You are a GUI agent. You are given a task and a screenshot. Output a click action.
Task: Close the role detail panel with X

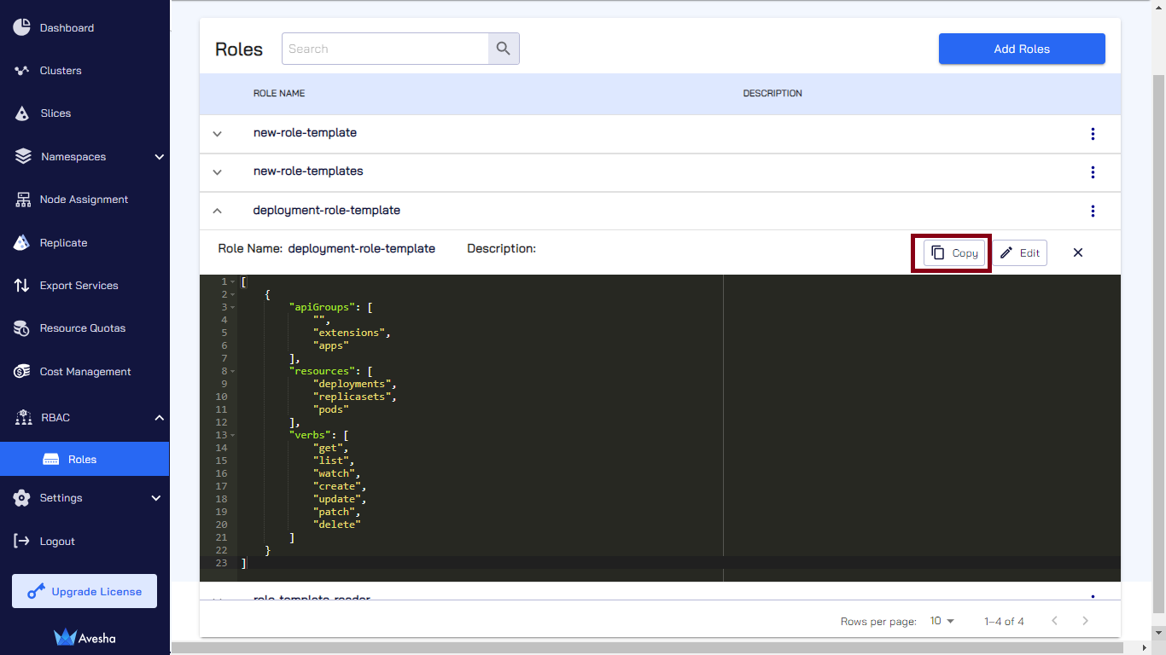click(x=1078, y=252)
